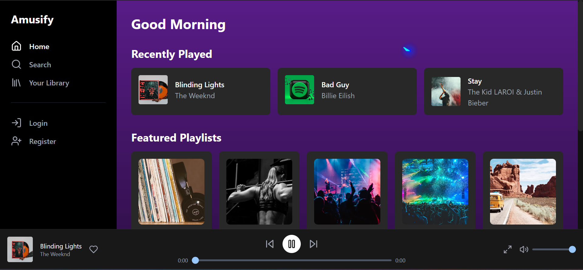Screen dimensions: 583x270
Task: Click now playing album cover thumbnail
Action: pos(20,249)
